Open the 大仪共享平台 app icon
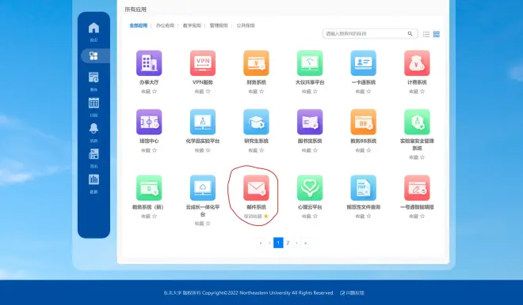This screenshot has height=305, width=523. (310, 63)
